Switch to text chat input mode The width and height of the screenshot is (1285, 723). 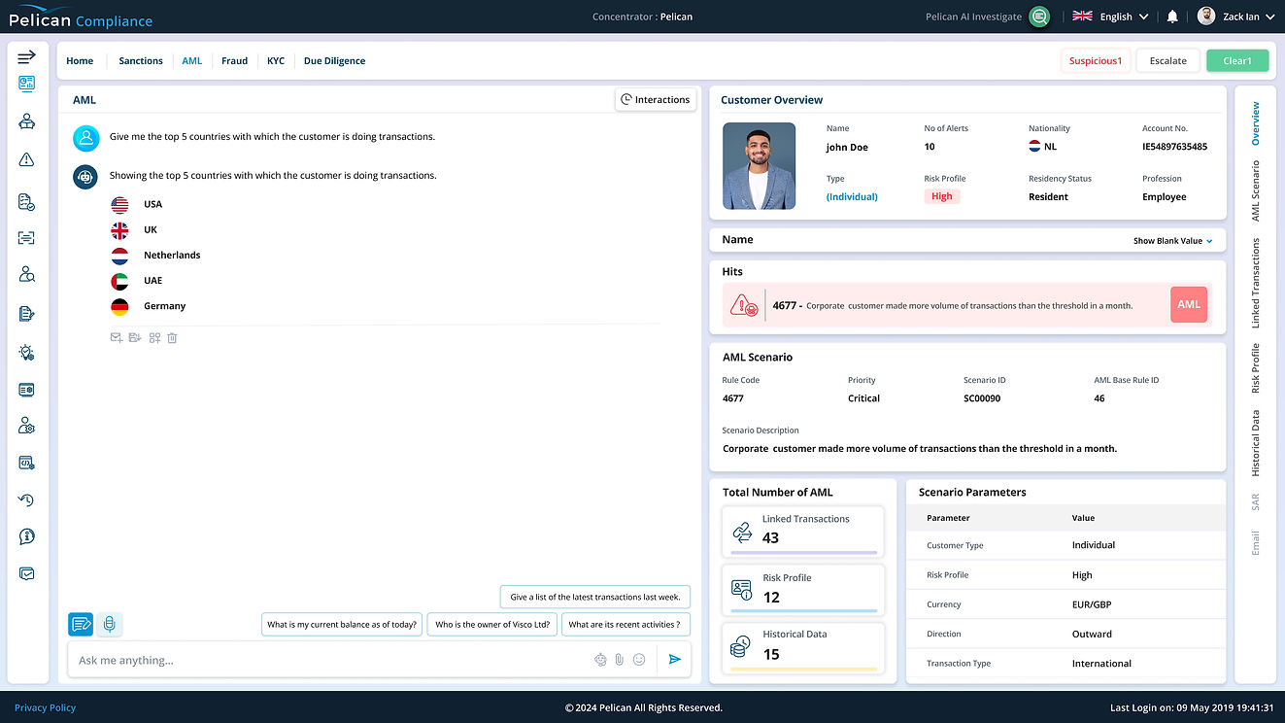point(81,624)
